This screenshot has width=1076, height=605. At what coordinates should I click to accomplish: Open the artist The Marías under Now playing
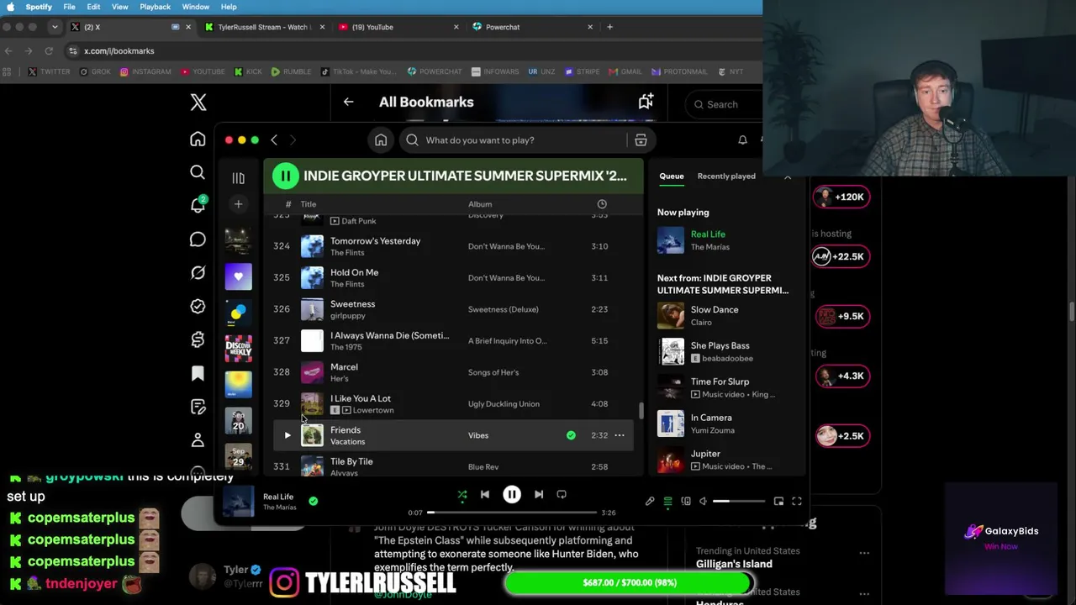[x=710, y=247]
